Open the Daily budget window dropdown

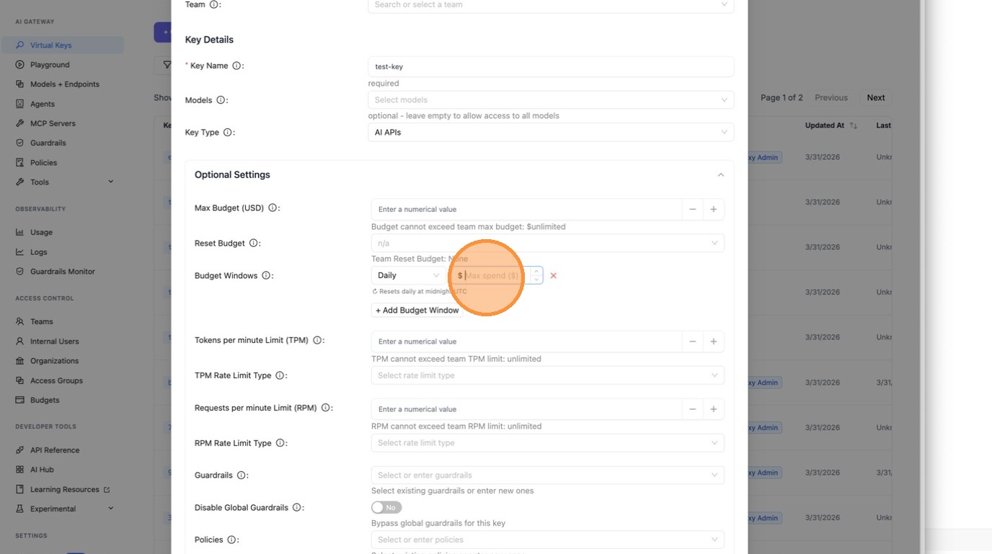click(408, 275)
